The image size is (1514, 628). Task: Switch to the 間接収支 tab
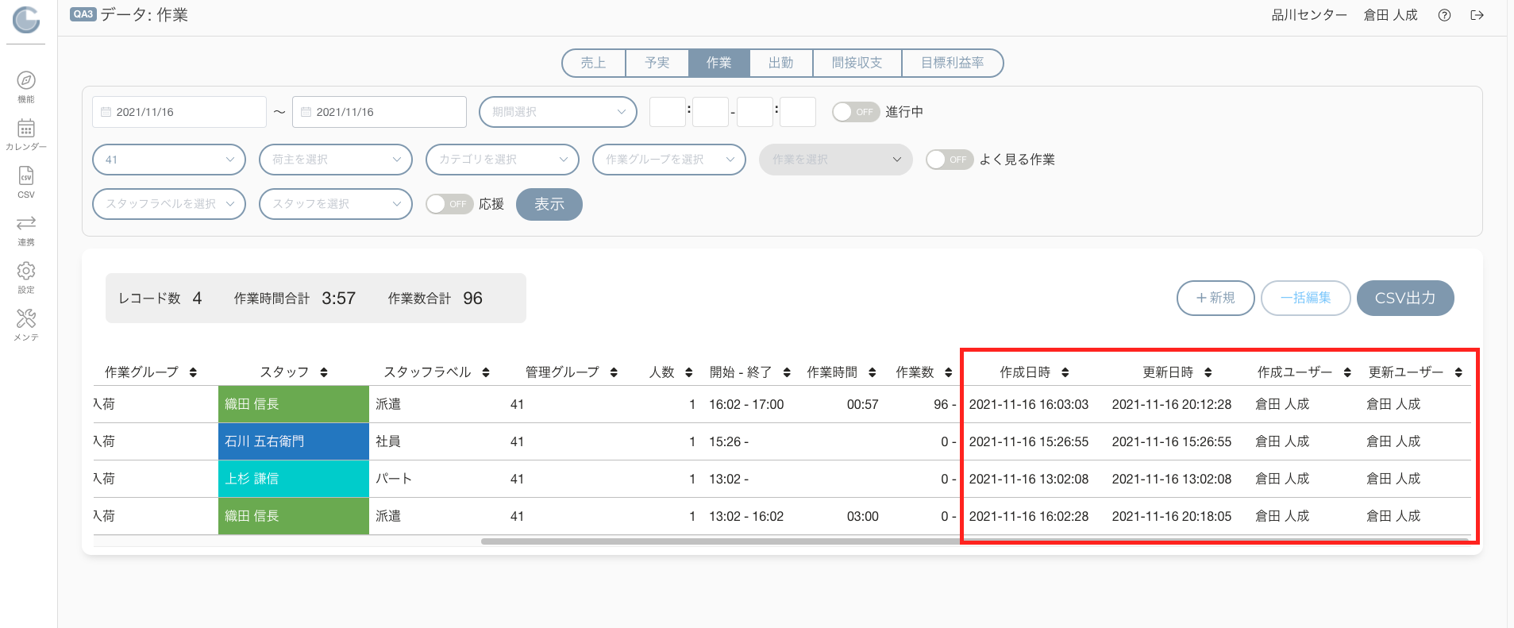pos(857,63)
